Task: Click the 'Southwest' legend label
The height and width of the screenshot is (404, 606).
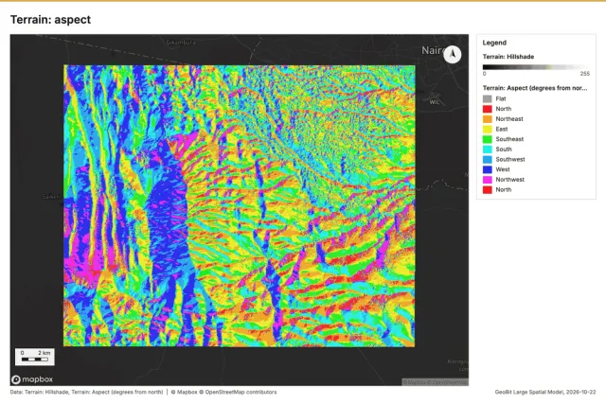Action: coord(510,159)
